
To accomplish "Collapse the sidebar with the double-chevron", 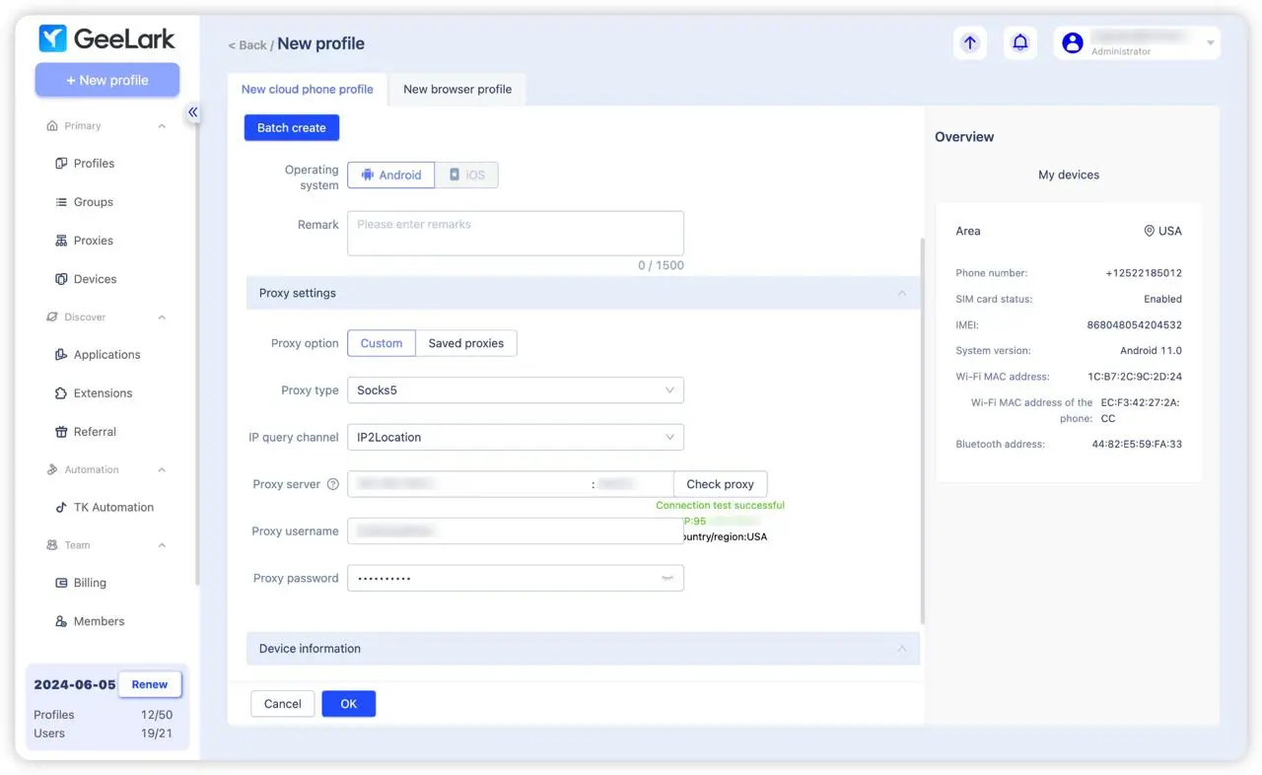I will [x=193, y=111].
